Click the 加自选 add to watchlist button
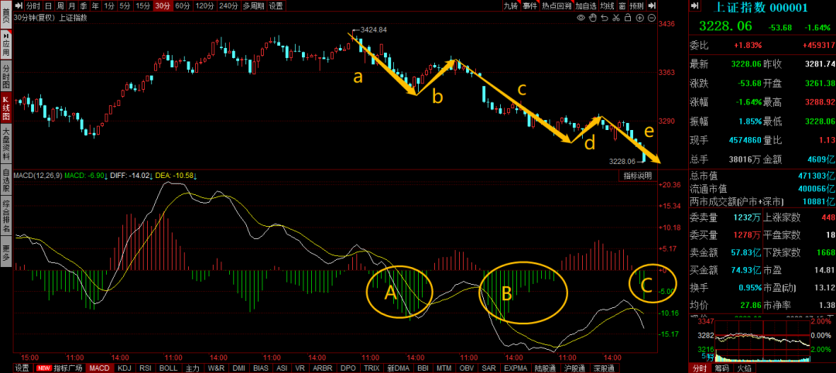Image resolution: width=836 pixels, height=373 pixels. pos(585,5)
